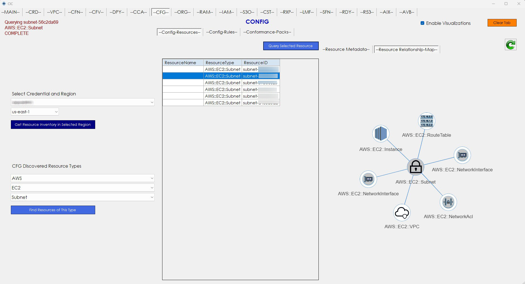This screenshot has width=525, height=284.
Task: Click the left-side NetworkInterface node icon
Action: (368, 179)
